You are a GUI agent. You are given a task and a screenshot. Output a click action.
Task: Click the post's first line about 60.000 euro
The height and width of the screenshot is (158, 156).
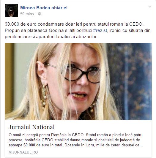(x=74, y=24)
